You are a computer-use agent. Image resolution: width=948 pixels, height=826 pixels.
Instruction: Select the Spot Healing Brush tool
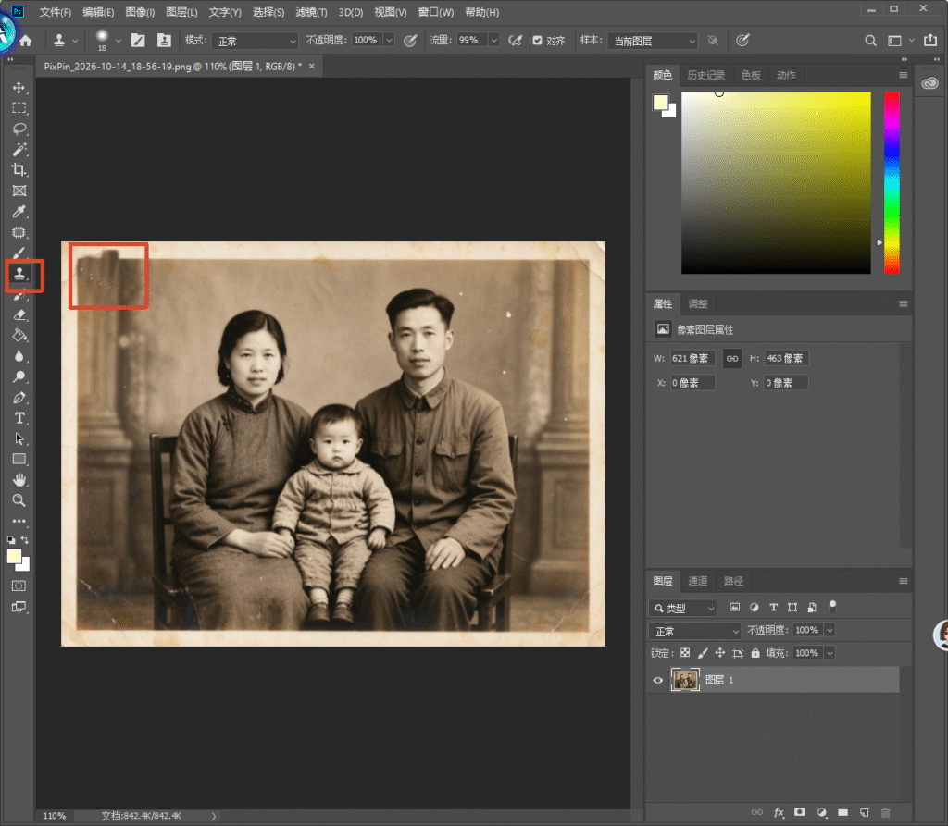point(19,233)
